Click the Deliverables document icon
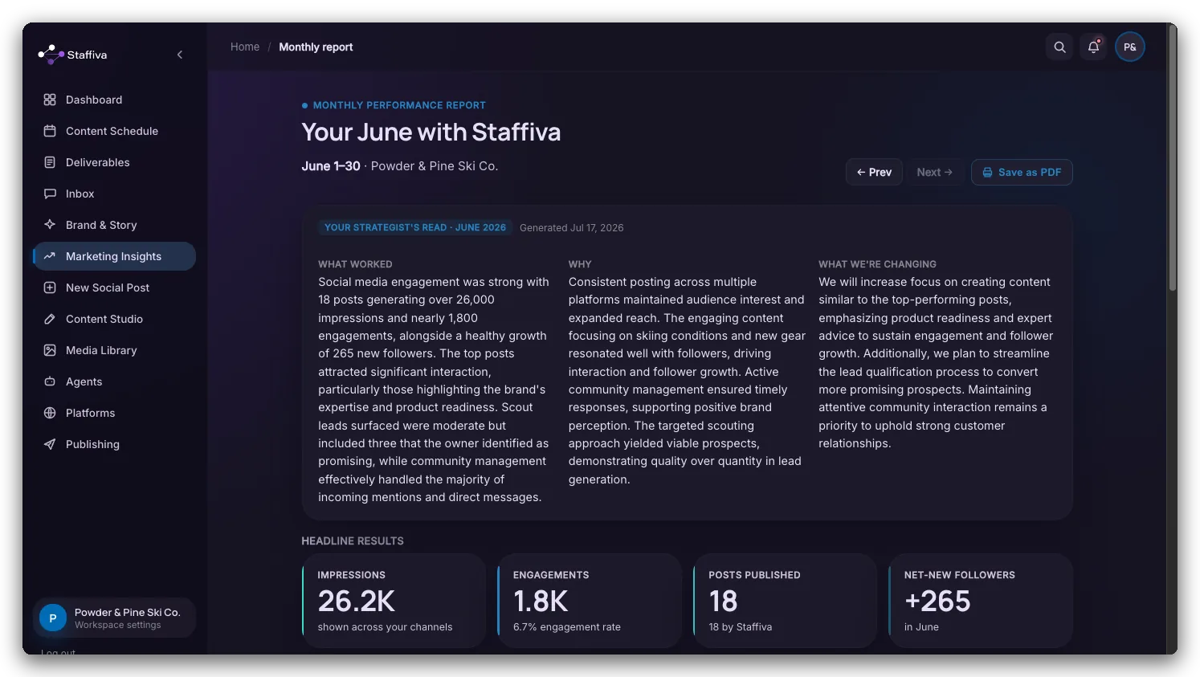Screen dimensions: 1200x677 (x=50, y=162)
